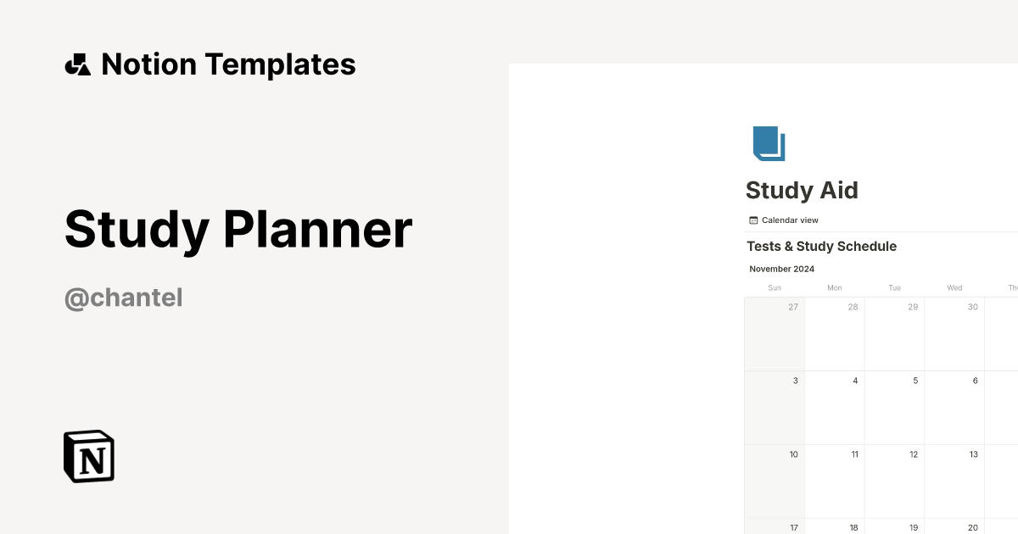The image size is (1018, 534).
Task: Expand the November 2024 month selector
Action: coord(781,269)
